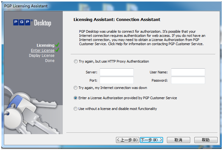
Task: Click the Licensing step heading
Action: point(46,45)
